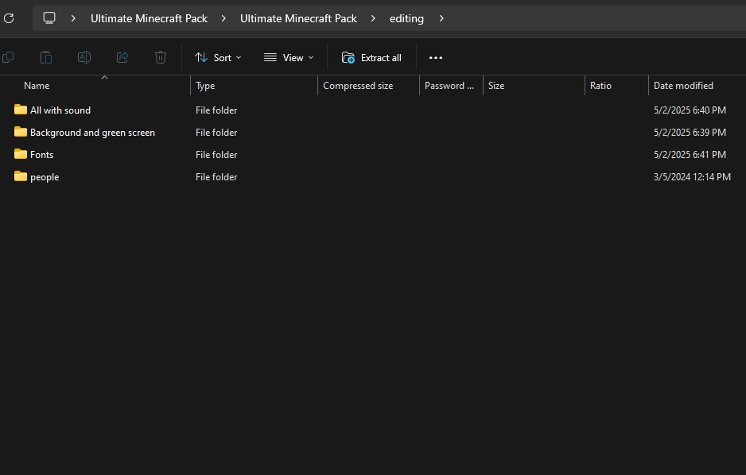Sort by Ratio column header

coord(600,86)
